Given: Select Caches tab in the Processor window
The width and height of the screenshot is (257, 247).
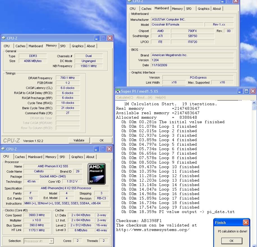Looking at the screenshot, I should pos(20,157).
